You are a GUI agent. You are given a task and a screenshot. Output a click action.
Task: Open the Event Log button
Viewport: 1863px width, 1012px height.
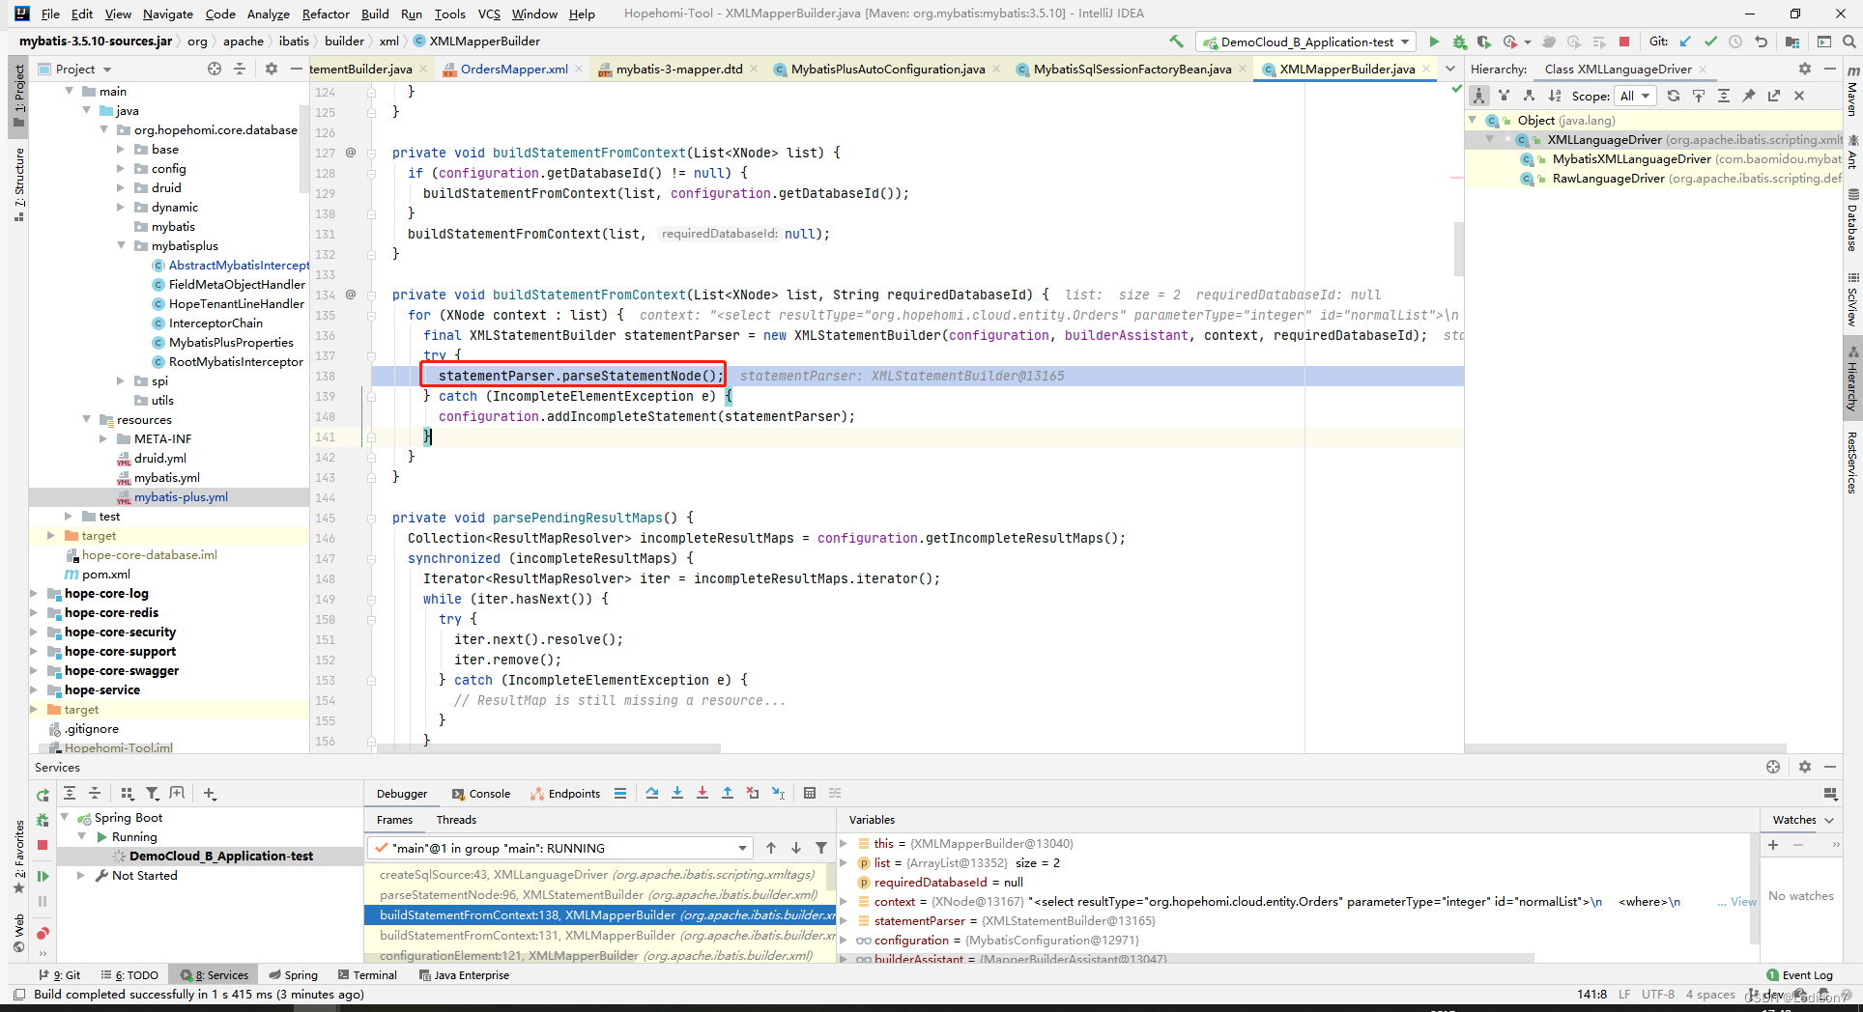click(1799, 975)
